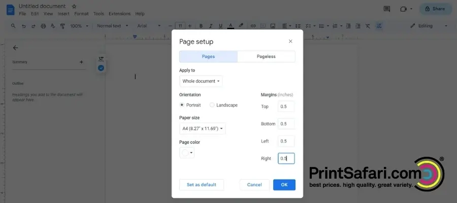Add a summary with the plus icon
The image size is (457, 203).
[x=81, y=62]
